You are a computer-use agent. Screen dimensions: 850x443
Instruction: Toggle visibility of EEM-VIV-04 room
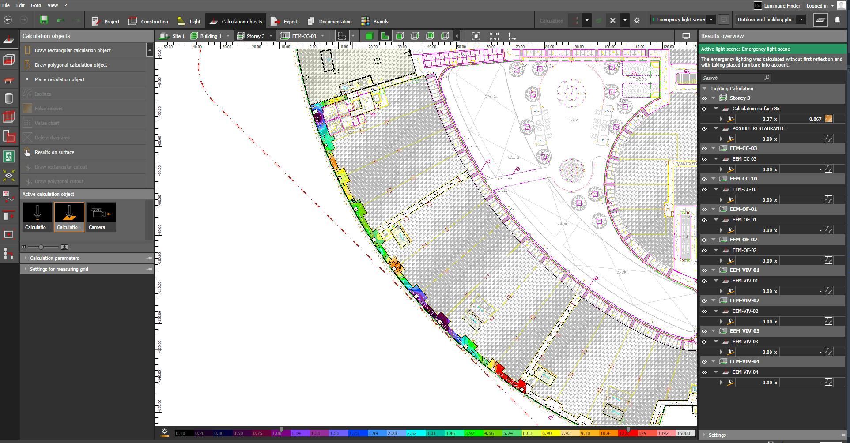point(704,362)
